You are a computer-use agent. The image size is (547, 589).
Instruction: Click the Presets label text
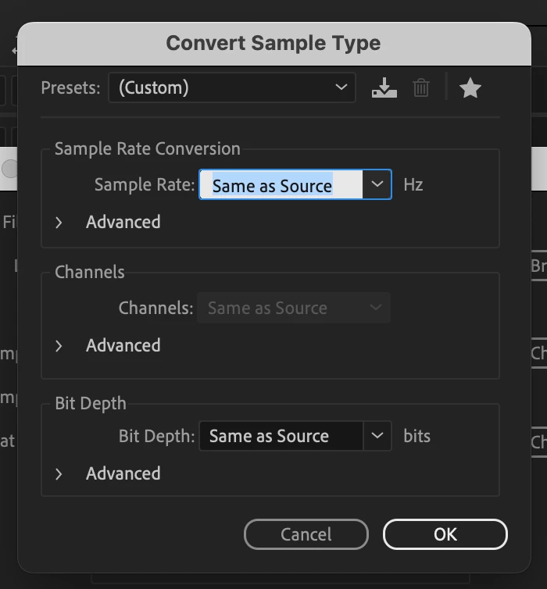[70, 87]
